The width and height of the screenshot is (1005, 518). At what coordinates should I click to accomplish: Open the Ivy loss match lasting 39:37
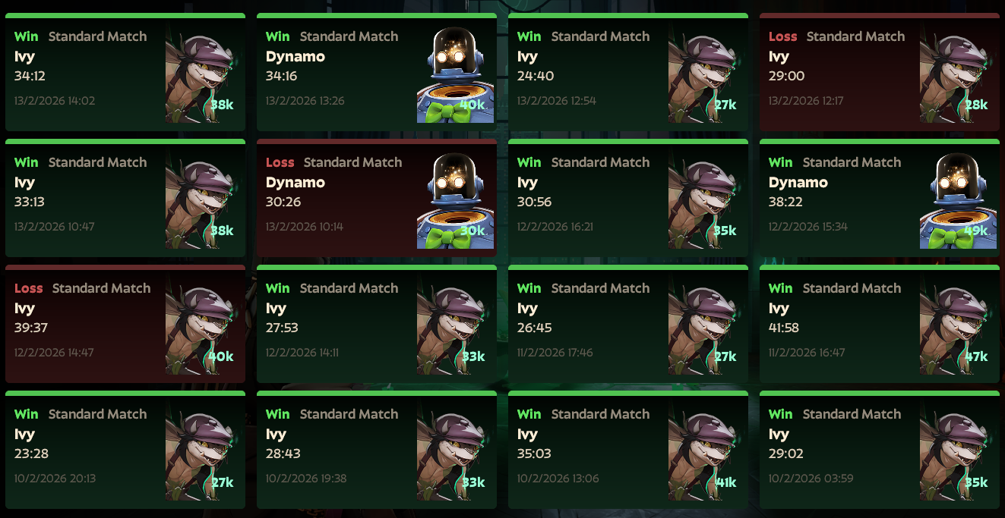[125, 324]
